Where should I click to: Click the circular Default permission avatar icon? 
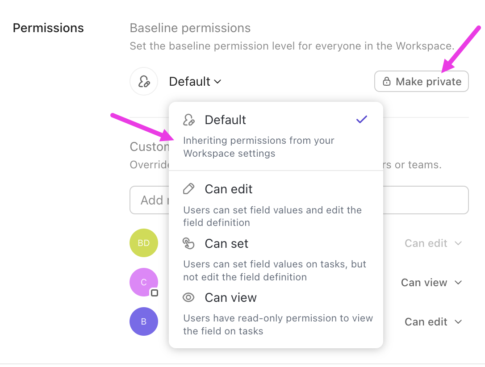pos(144,81)
